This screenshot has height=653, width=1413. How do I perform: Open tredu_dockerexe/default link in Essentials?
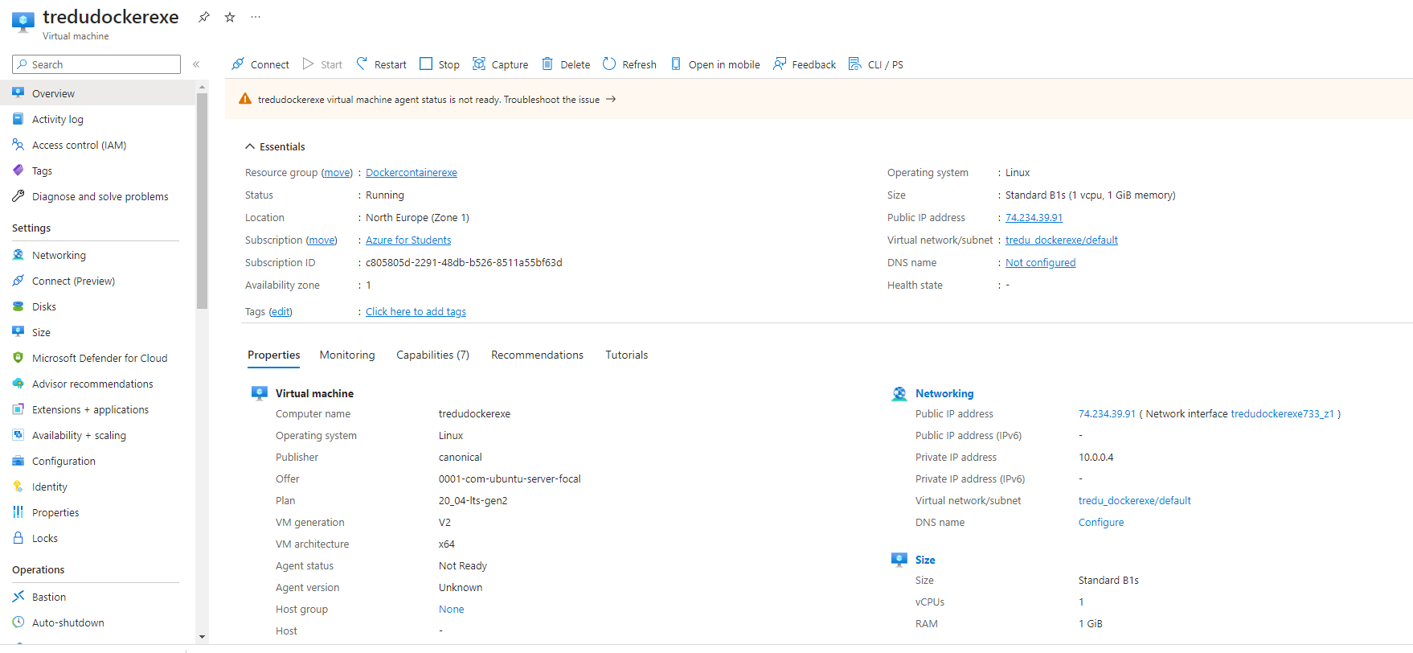(1062, 240)
